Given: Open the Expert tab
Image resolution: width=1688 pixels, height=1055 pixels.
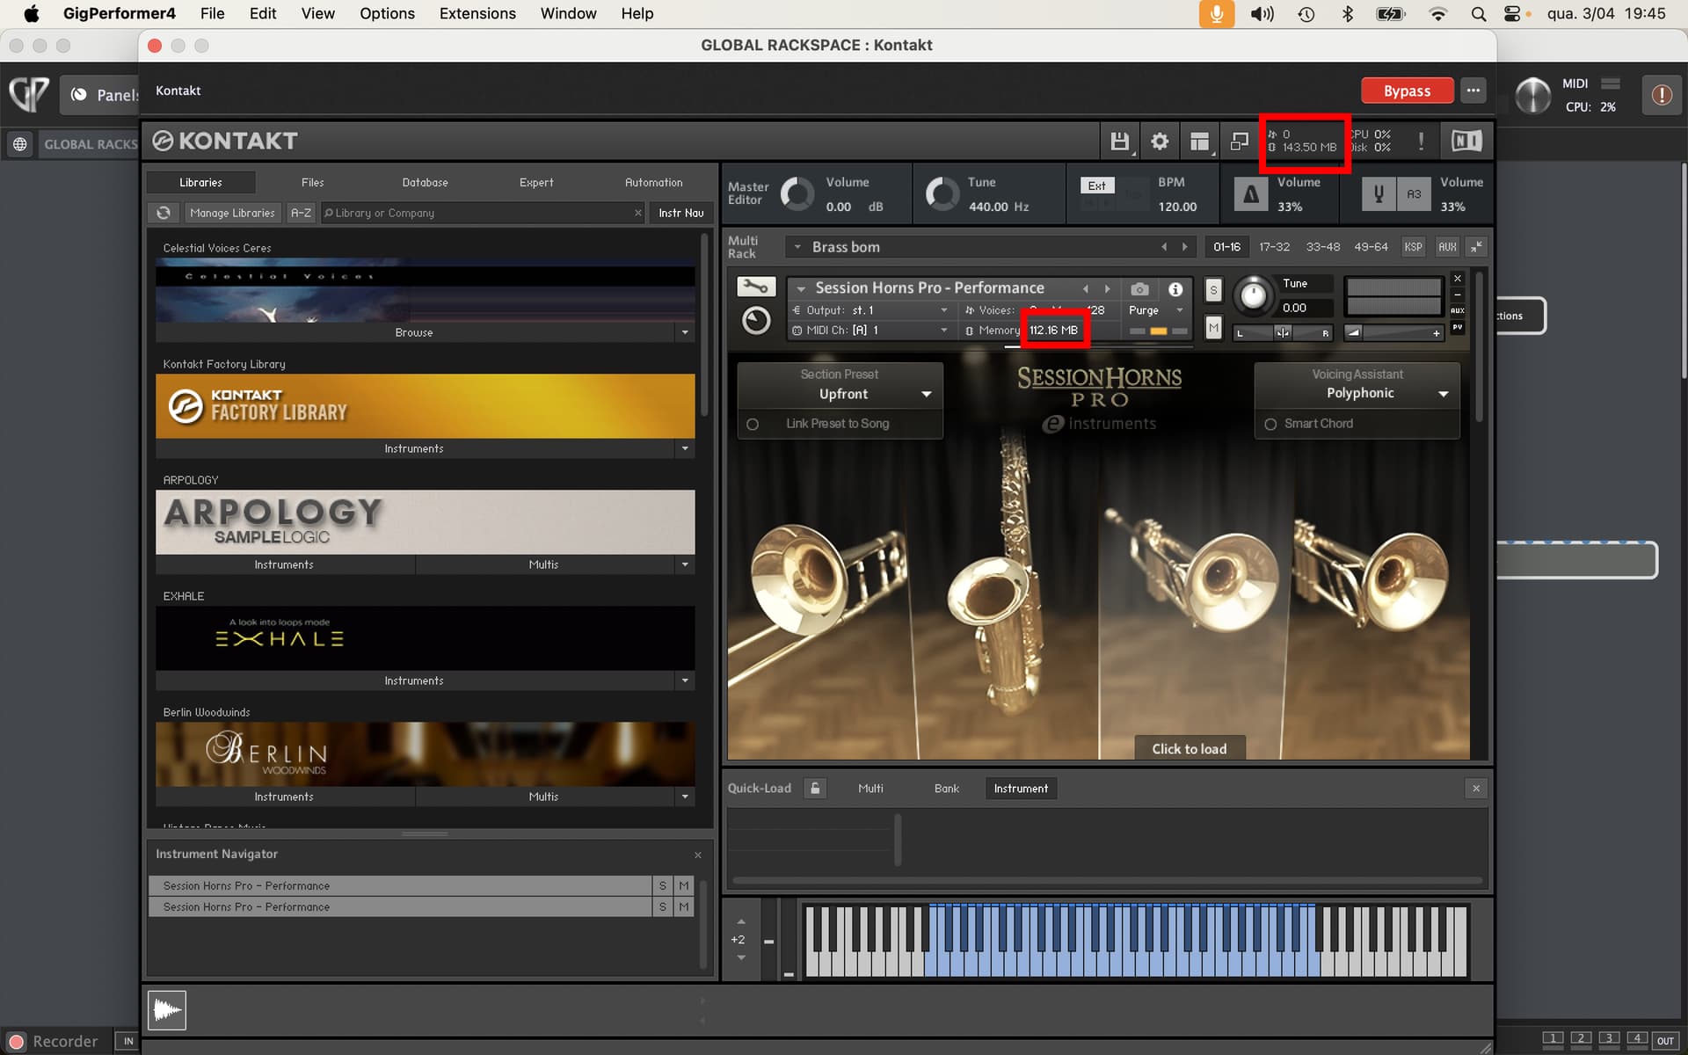Looking at the screenshot, I should (x=536, y=183).
